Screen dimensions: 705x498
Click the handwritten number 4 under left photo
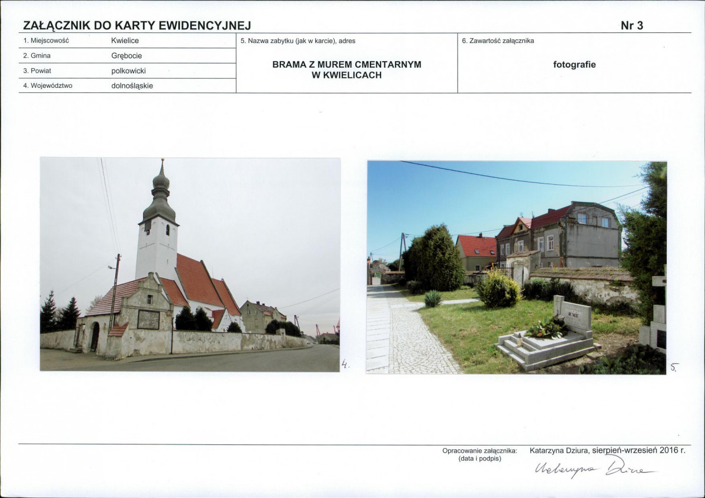(345, 364)
